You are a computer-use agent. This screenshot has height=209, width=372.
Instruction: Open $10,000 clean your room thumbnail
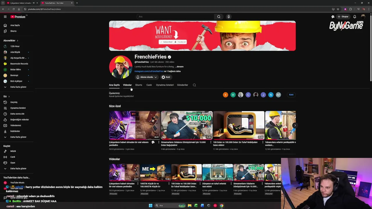click(x=187, y=125)
